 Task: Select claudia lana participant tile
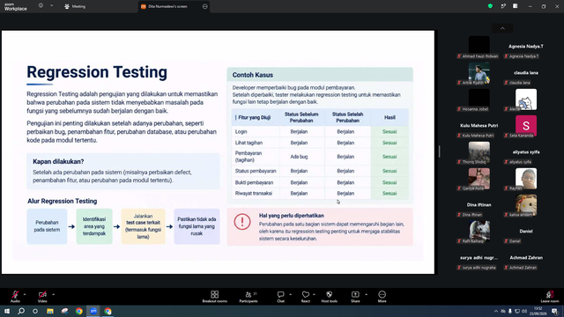(x=526, y=75)
